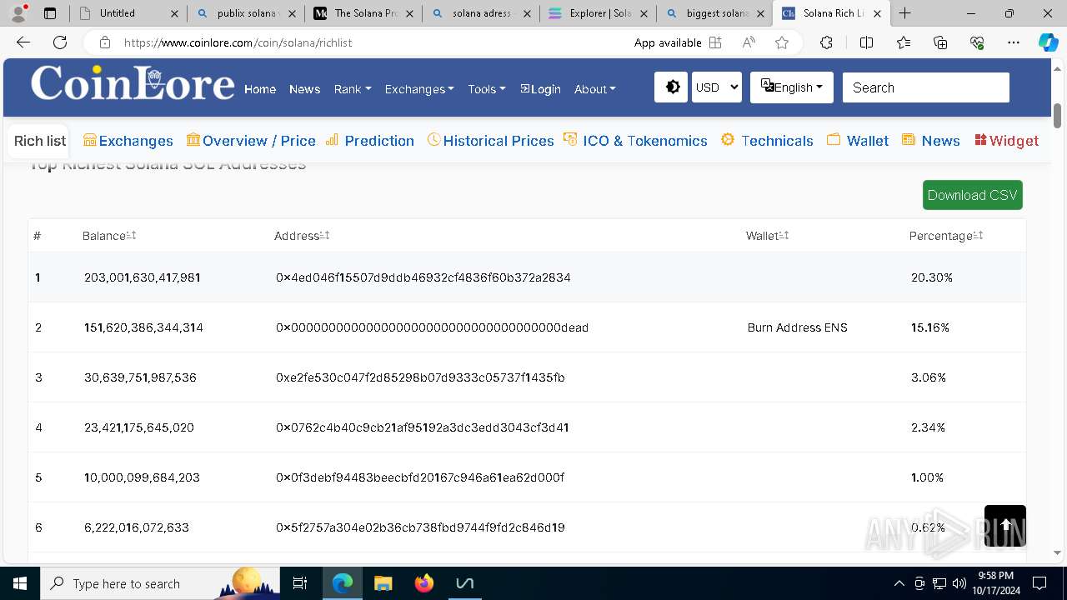Viewport: 1067px width, 600px height.
Task: Open the Overview / Price tab
Action: click(251, 141)
